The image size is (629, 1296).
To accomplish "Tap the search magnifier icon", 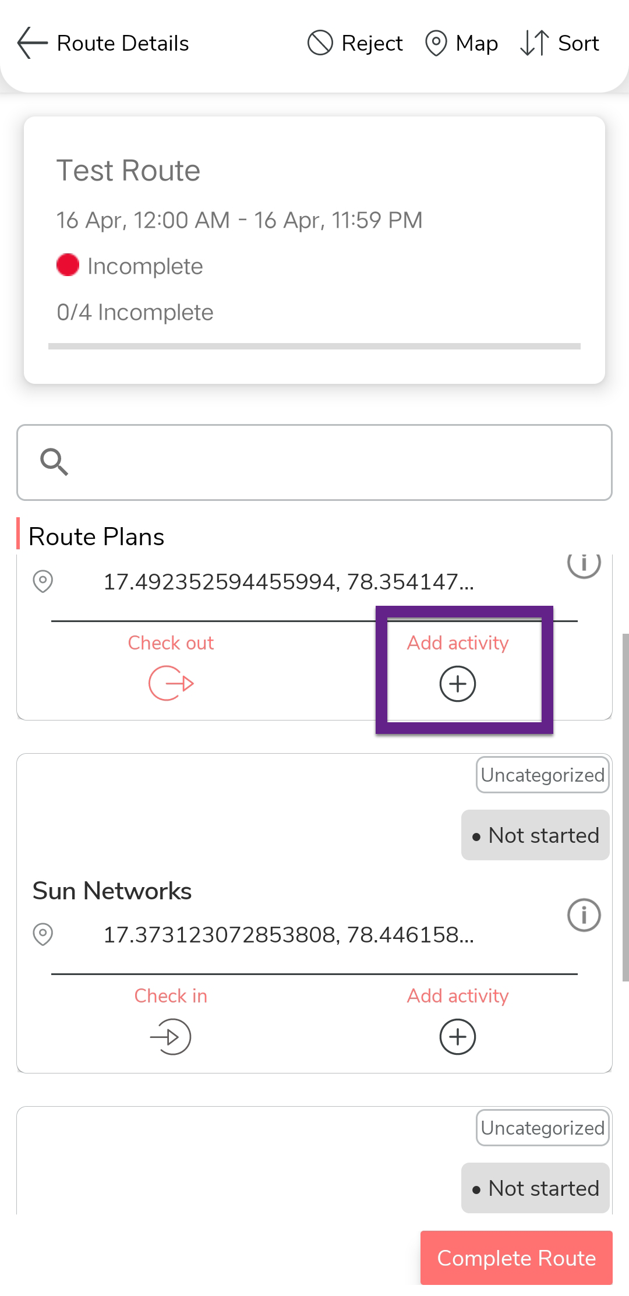I will 54,462.
